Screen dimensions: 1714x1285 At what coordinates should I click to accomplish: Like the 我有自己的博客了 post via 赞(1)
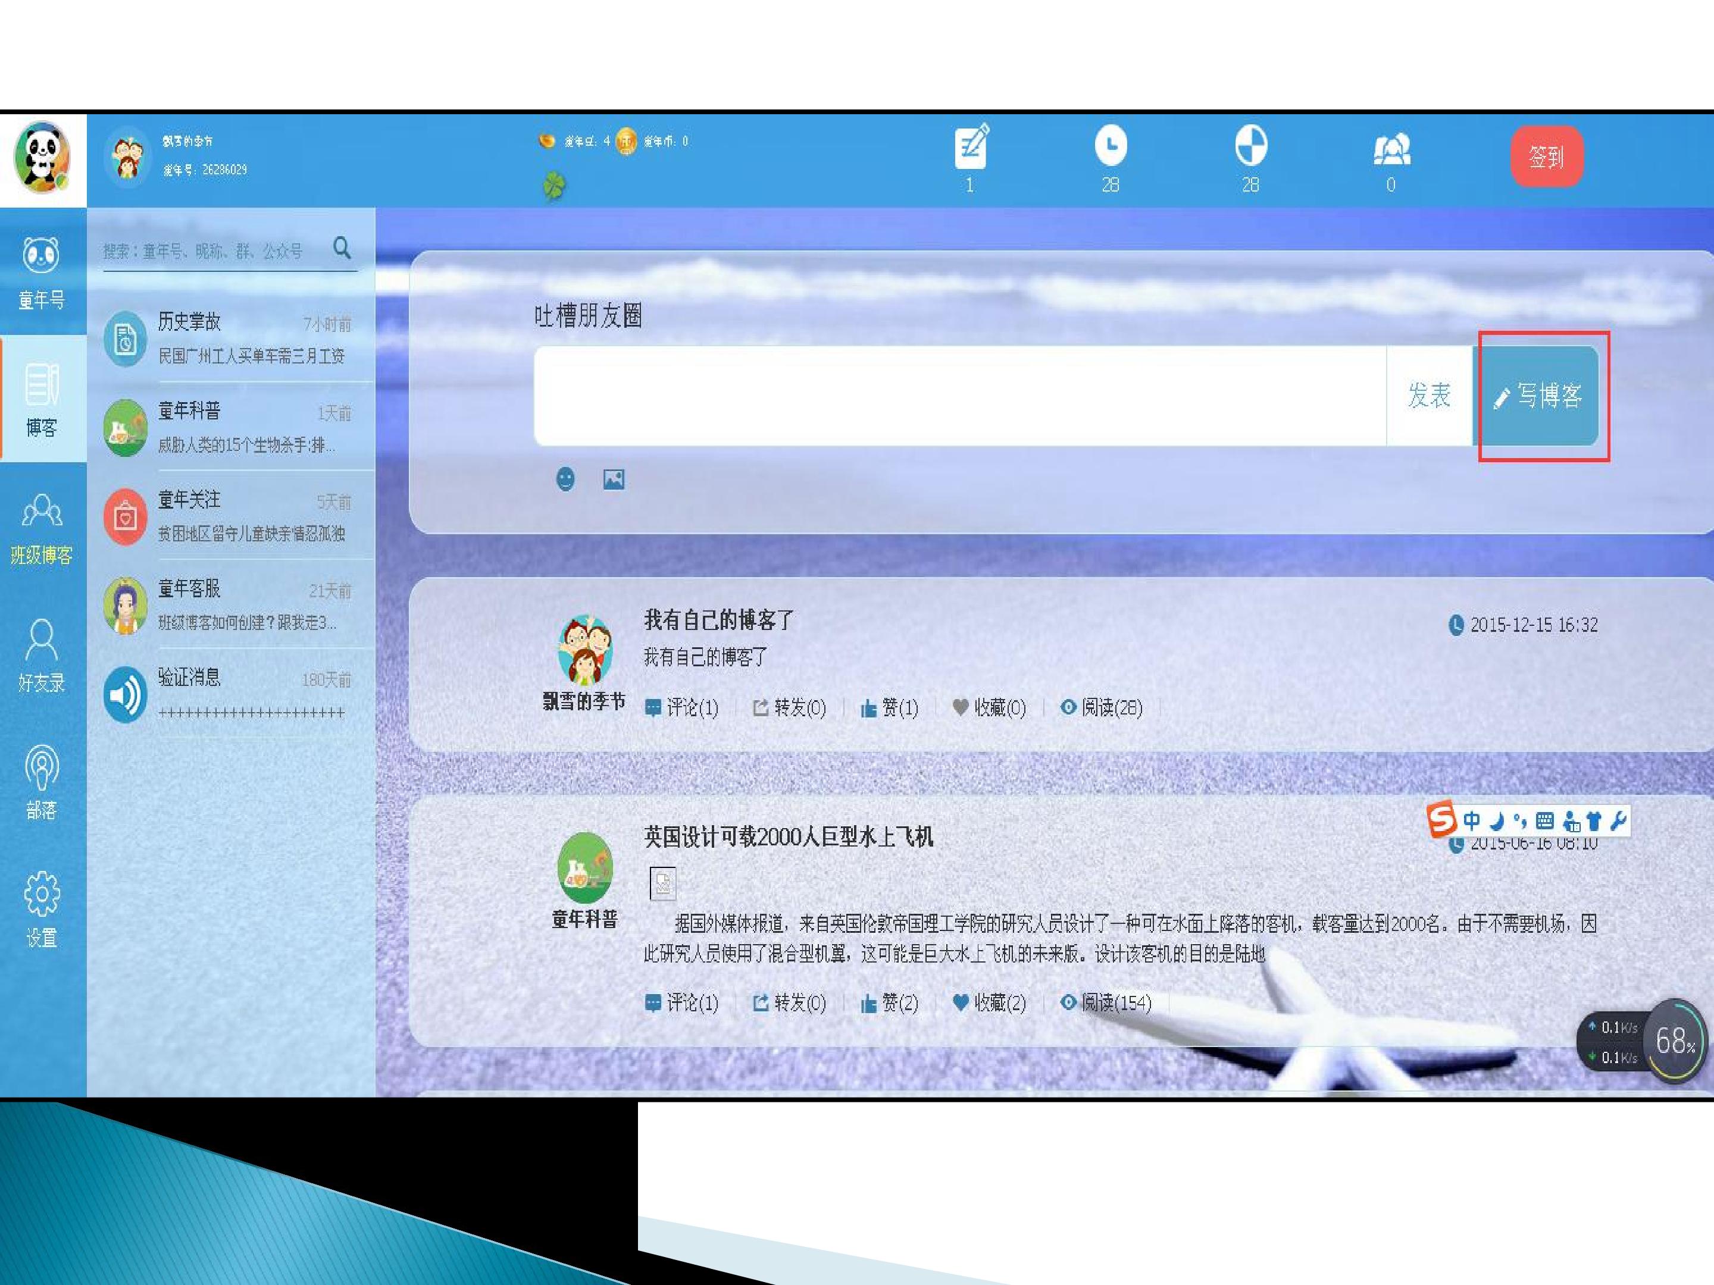tap(890, 707)
